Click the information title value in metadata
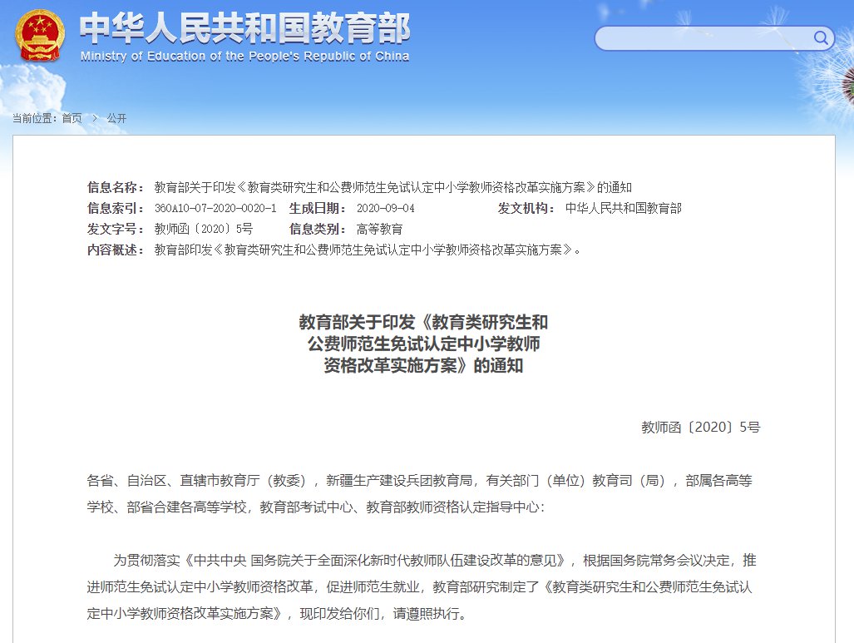Viewport: 854px width, 643px height. coord(392,187)
